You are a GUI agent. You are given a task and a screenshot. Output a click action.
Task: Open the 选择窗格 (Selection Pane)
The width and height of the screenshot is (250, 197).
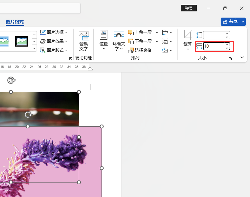[140, 50]
